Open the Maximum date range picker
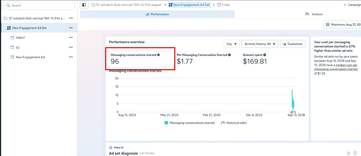361x156 pixels. 343,24
